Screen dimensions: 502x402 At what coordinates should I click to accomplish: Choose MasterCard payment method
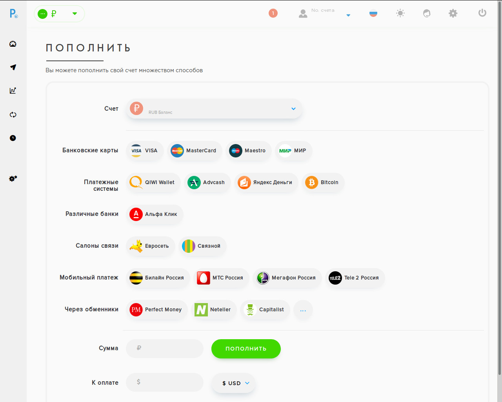point(195,151)
